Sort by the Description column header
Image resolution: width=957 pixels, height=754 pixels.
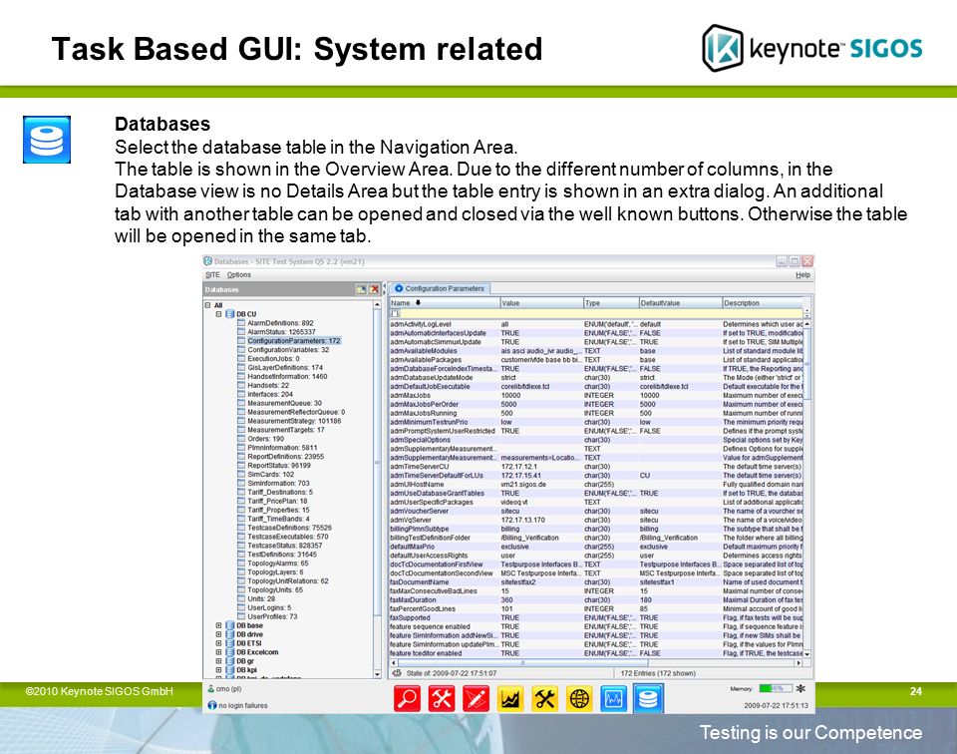763,303
